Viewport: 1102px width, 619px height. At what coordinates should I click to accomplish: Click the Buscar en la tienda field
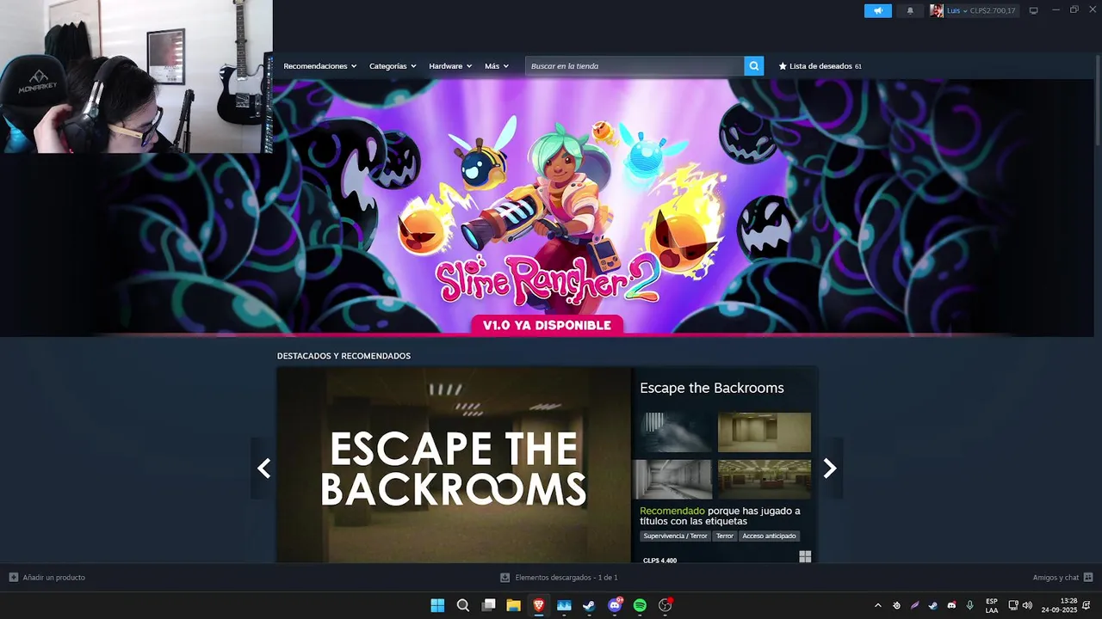635,66
